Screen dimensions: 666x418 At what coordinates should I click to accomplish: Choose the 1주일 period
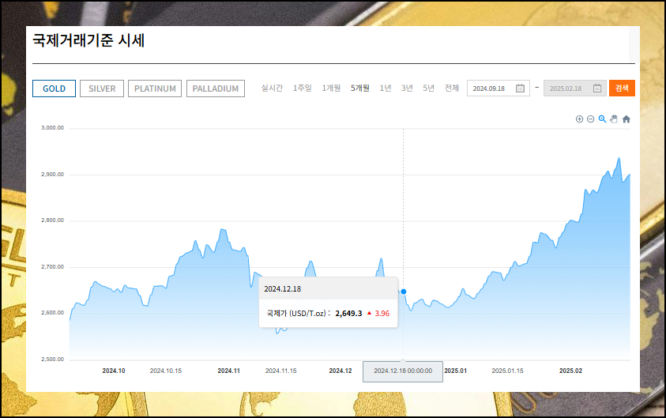coord(303,88)
